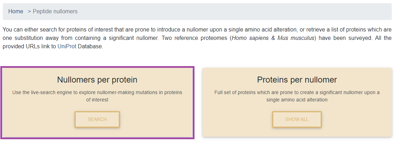
Task: Select the Proteins per nullomer card
Action: [297, 102]
